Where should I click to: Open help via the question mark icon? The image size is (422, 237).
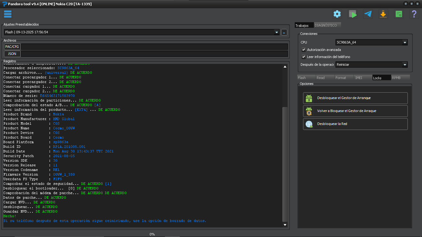(x=414, y=14)
